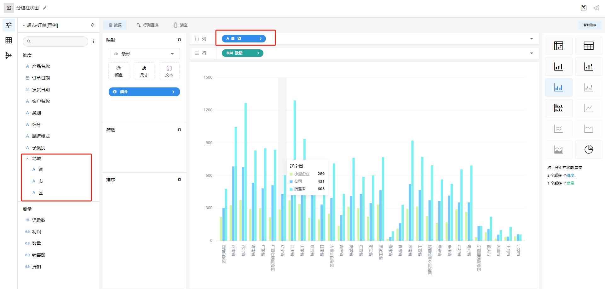Select the 发货日期 dimension
605x289 pixels.
click(41, 90)
